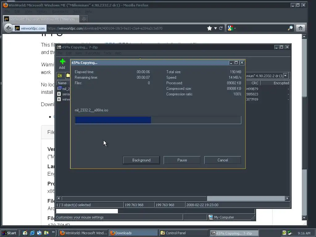Viewport: 316px width, 237px height.
Task: Click the 7-Zip scrollbar right arrow
Action: pyautogui.click(x=287, y=198)
